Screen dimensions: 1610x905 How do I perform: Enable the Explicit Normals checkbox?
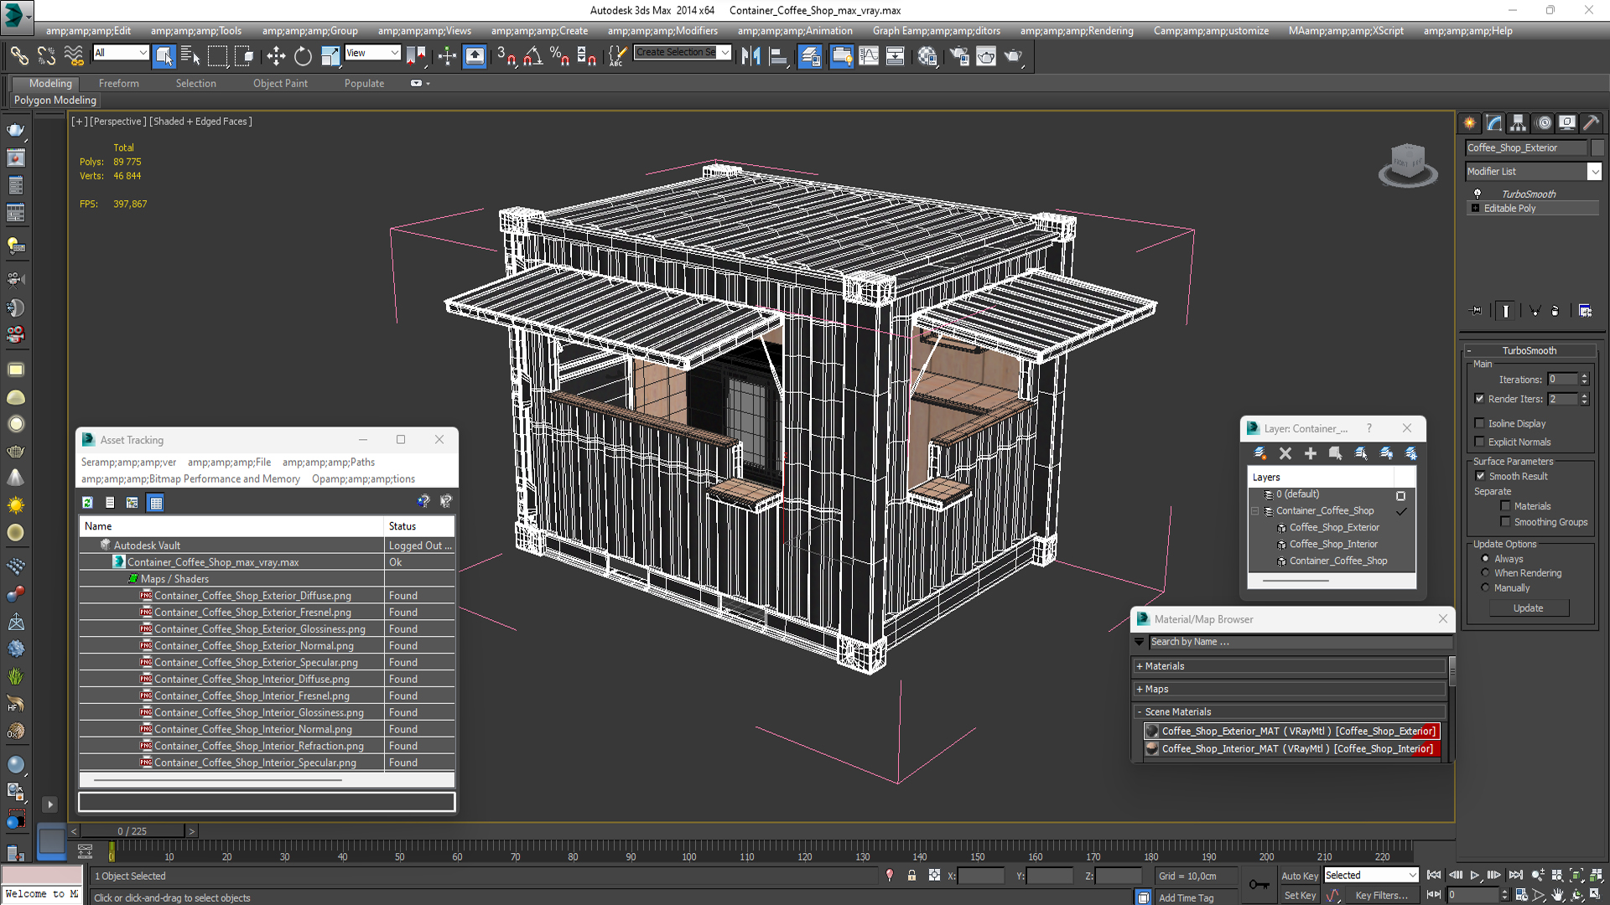1479,442
